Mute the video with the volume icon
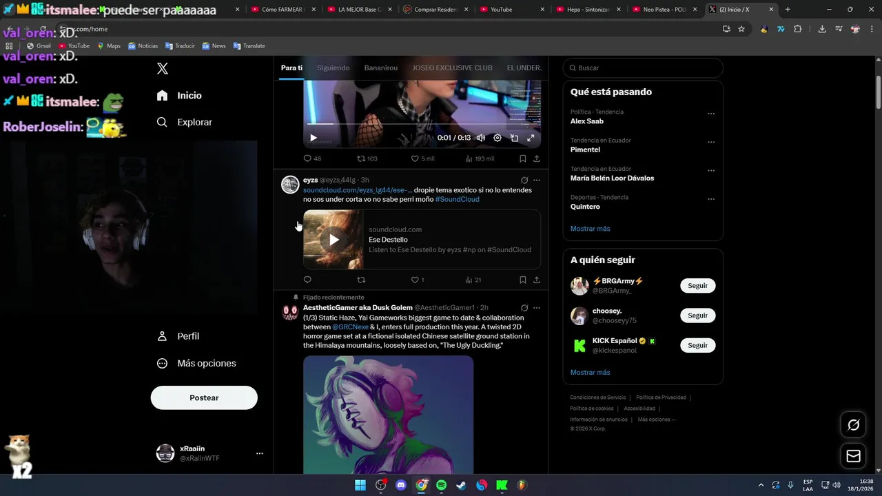The width and height of the screenshot is (882, 496). (481, 138)
